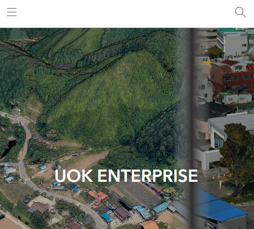Image resolution: width=254 pixels, height=229 pixels.
Task: Click the winding village road in aerial photo
Action: click(x=27, y=161)
